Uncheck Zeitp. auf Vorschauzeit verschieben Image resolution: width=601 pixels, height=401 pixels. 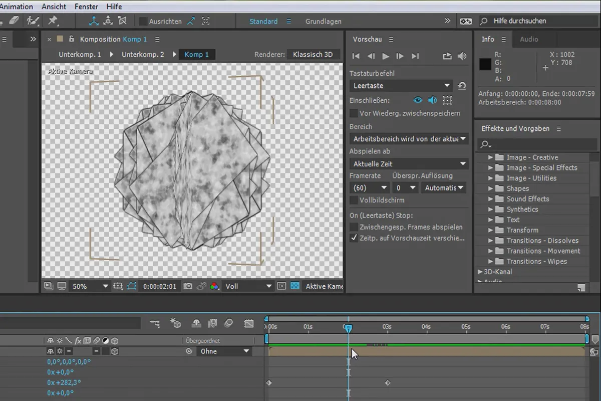pos(354,238)
